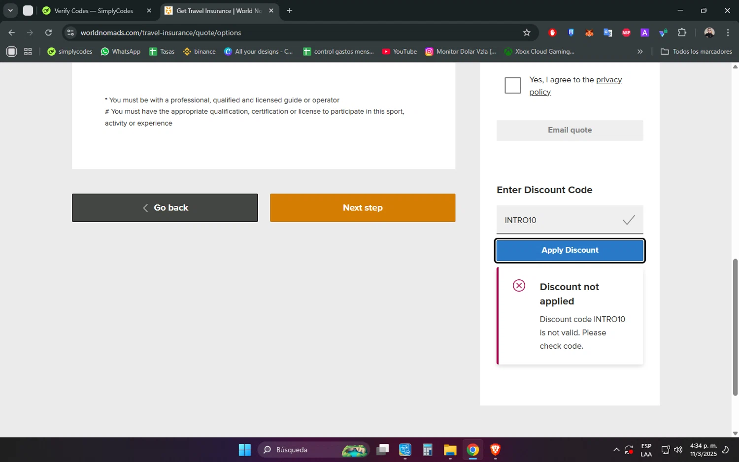
Task: Click the Apply Discount button
Action: click(x=570, y=250)
